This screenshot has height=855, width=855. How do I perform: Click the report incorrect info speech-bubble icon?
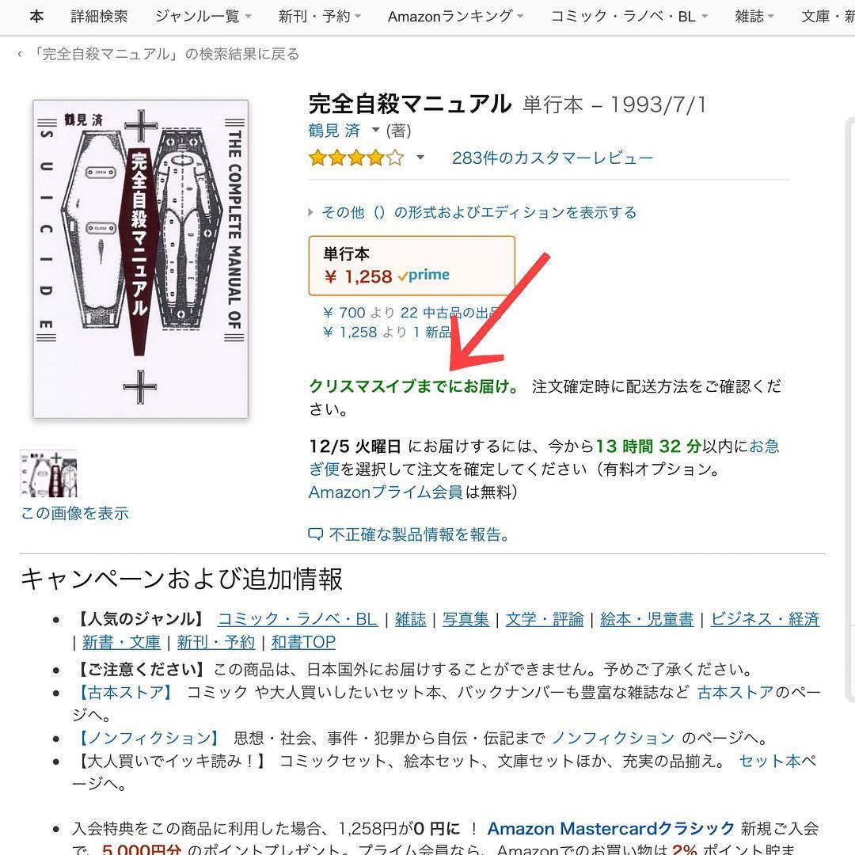click(x=316, y=534)
